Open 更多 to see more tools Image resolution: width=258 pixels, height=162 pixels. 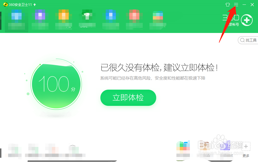[246, 155]
